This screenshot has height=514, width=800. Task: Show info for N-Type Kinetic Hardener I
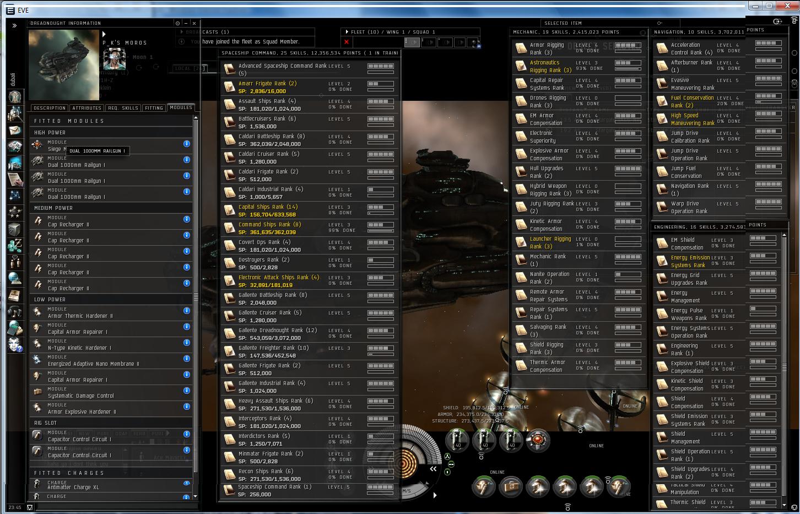(187, 343)
